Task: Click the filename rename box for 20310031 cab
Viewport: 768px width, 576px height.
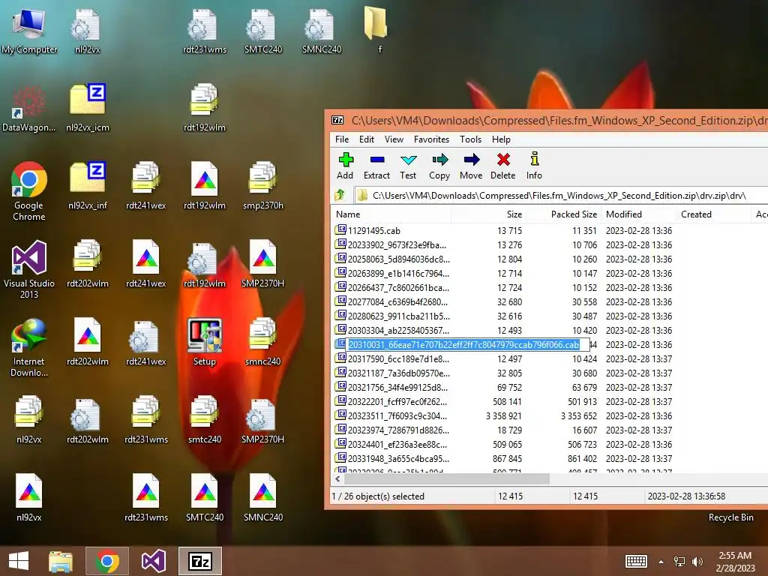Action: 467,345
